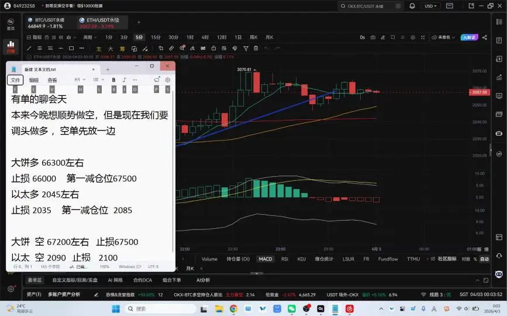Collapse the bottom panel with chevron
Image resolution: width=507 pixels, height=316 pixels.
click(x=477, y=280)
